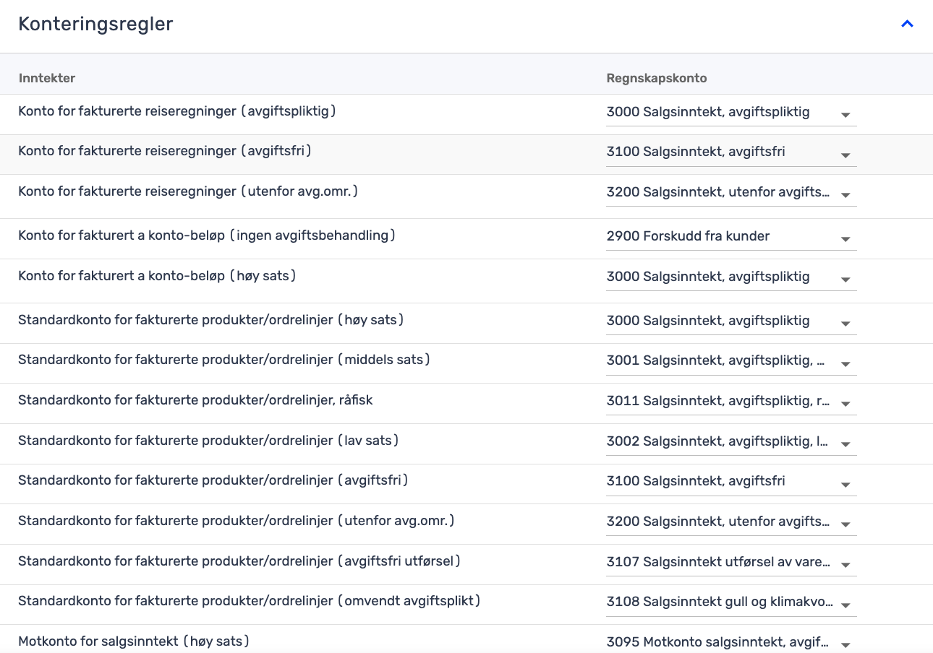Open dropdown for produkter/ordrelinjer (høy sats)
Image resolution: width=933 pixels, height=653 pixels.
click(730, 321)
